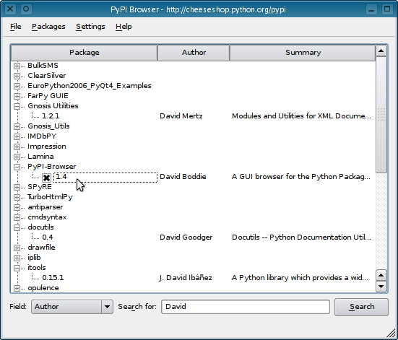Open the Help menu
Image resolution: width=398 pixels, height=340 pixels.
pyautogui.click(x=124, y=27)
